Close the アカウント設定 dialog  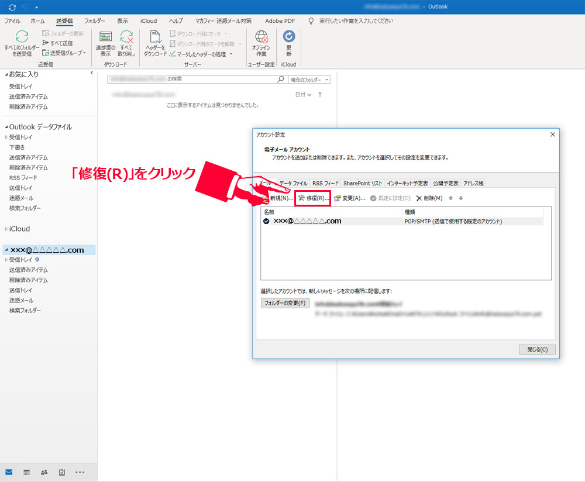[553, 135]
